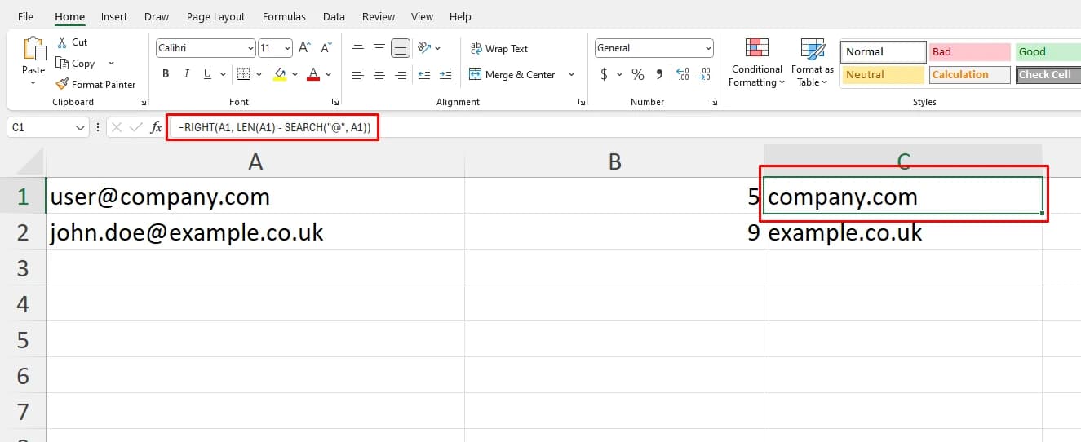Open Alignment settings dialog launcher

(581, 102)
